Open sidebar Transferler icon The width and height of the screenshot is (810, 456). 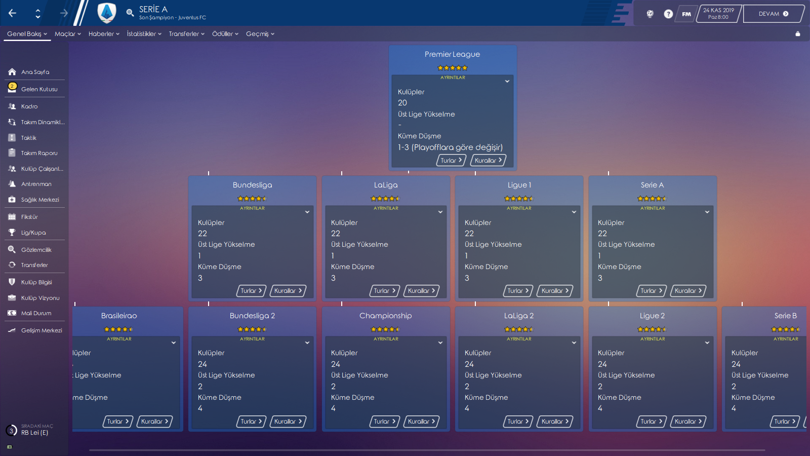point(12,265)
